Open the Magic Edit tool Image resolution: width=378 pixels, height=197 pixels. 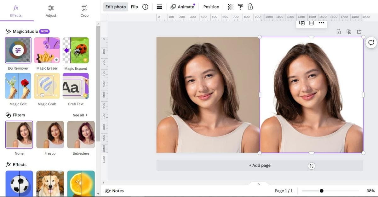pos(18,86)
